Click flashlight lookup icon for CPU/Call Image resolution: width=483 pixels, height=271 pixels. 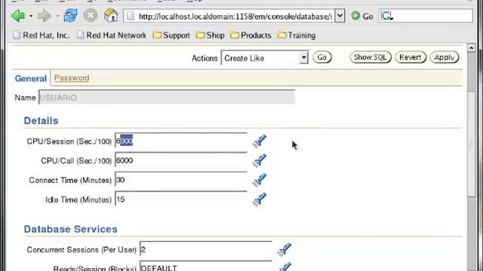tap(260, 160)
